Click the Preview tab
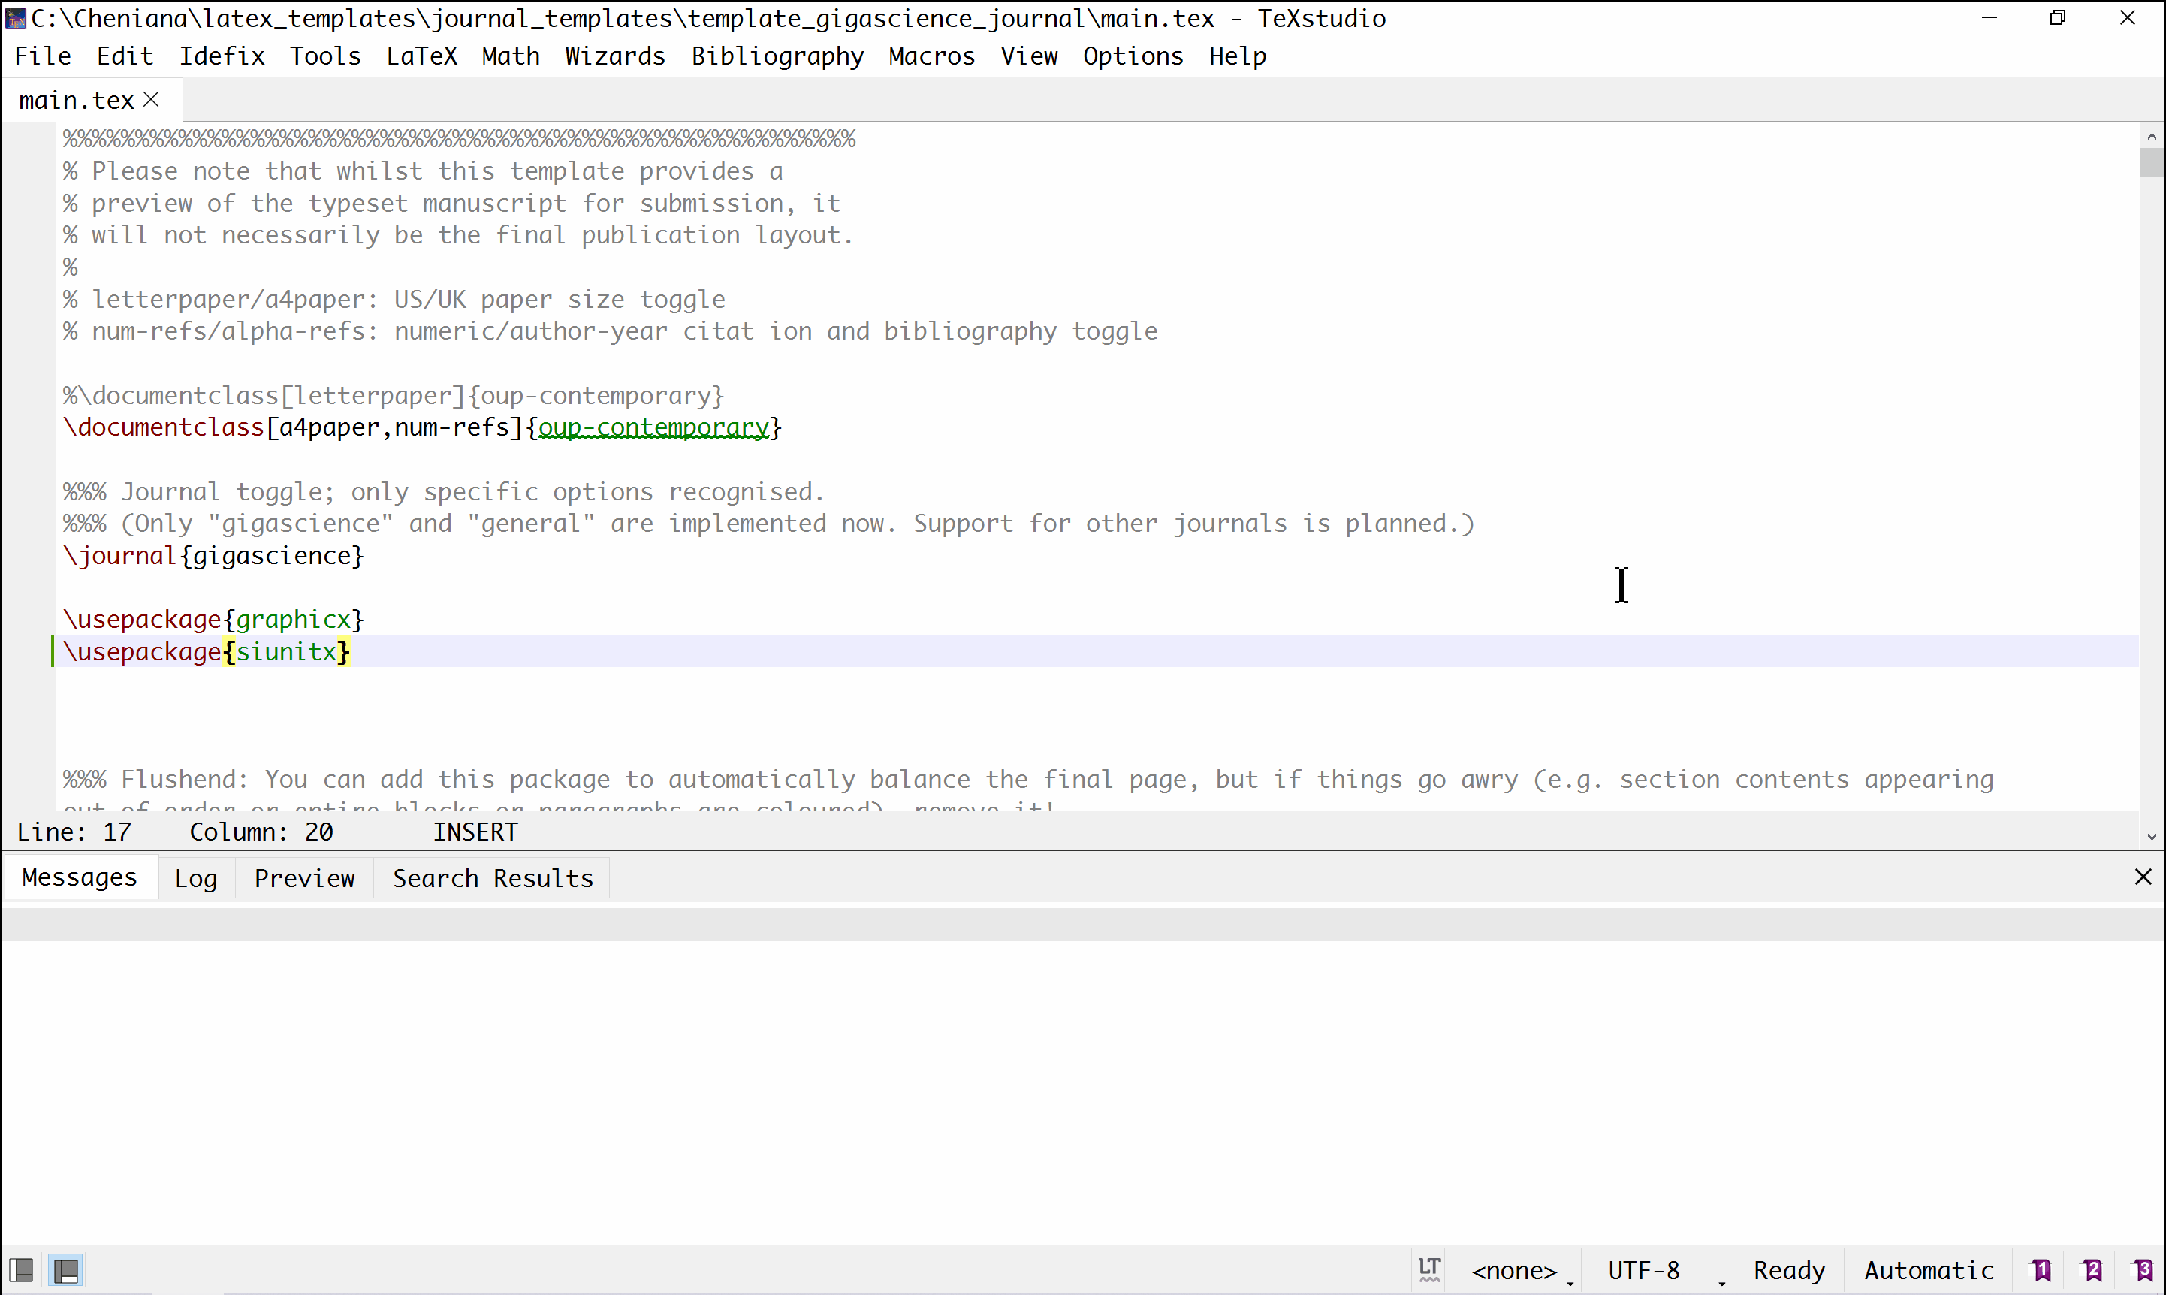Screen dimensions: 2166x1295 (303, 879)
